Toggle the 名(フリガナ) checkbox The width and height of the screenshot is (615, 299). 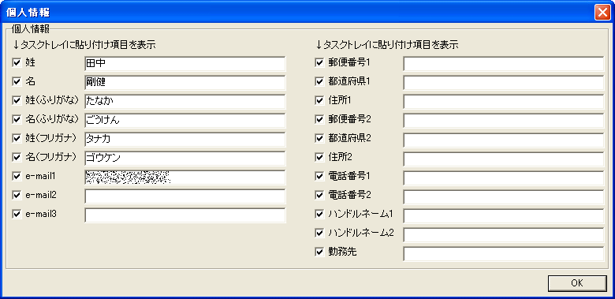(17, 157)
